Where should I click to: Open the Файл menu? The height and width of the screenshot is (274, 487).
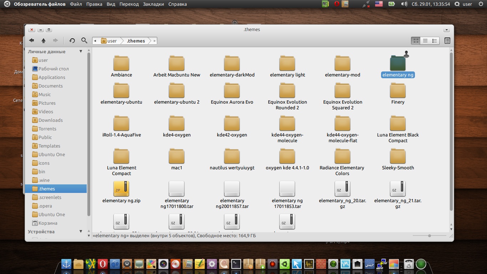click(76, 4)
